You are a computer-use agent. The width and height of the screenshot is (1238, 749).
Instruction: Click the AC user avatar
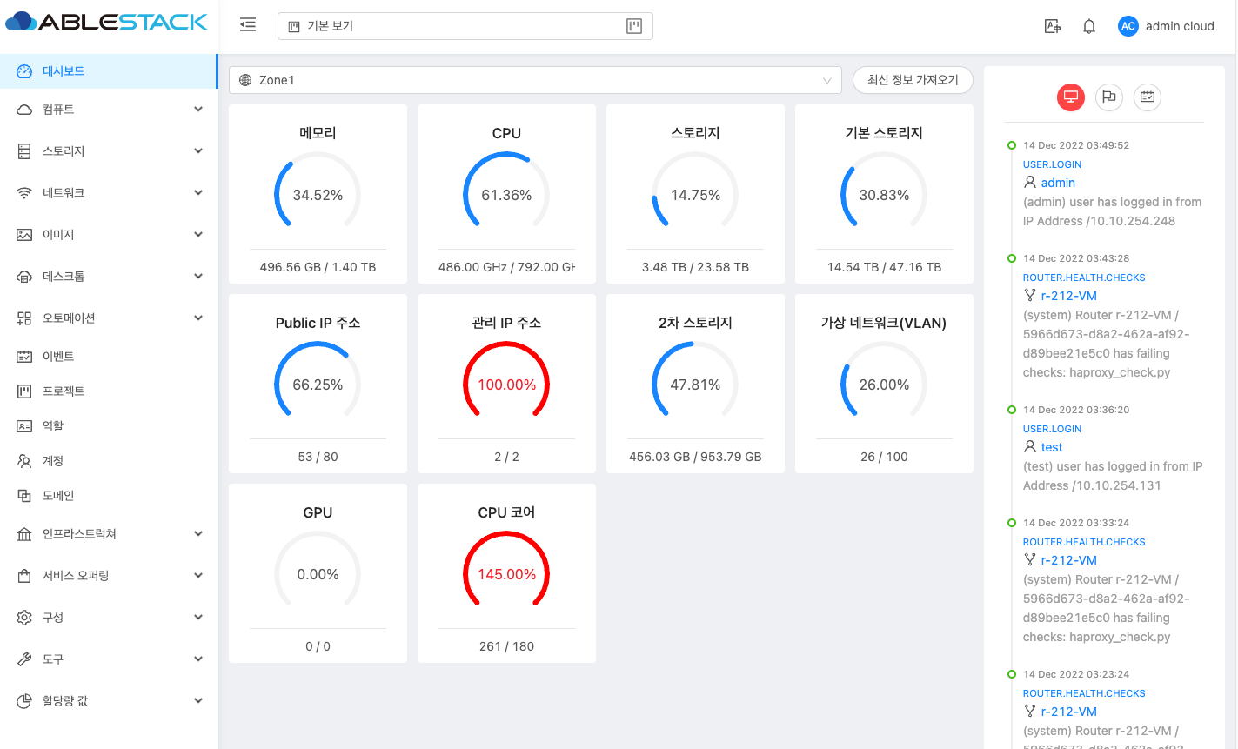coord(1128,26)
